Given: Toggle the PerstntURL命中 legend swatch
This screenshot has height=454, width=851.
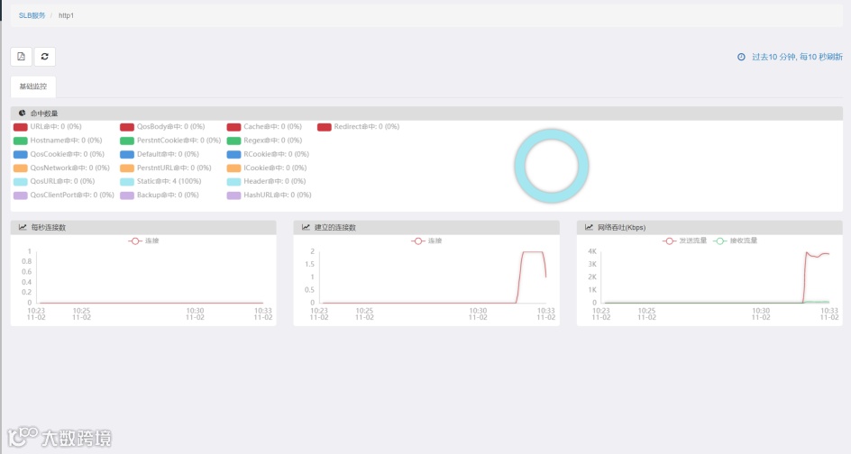Looking at the screenshot, I should pos(127,168).
